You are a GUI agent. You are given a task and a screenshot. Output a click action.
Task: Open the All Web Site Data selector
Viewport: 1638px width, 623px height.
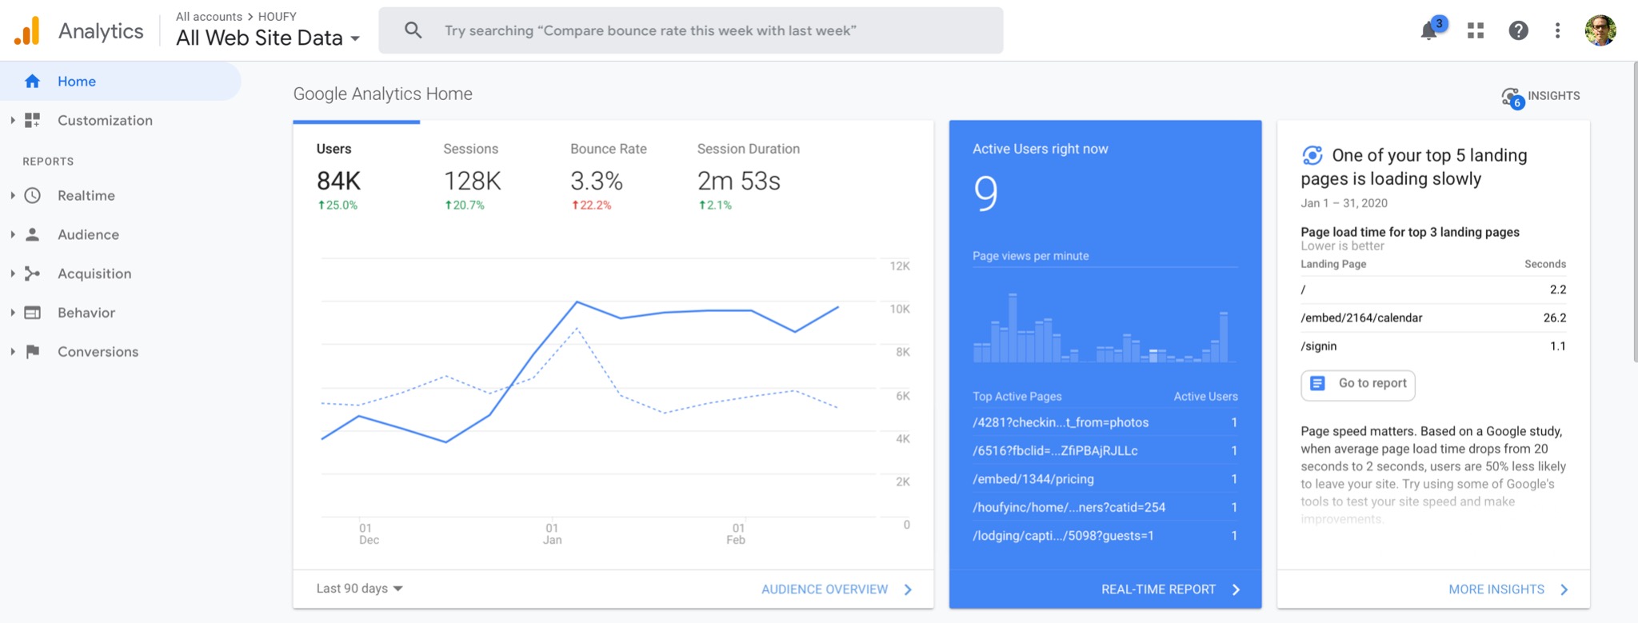267,38
